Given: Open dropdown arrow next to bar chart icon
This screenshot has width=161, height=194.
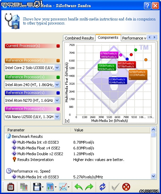Looking at the screenshot, I should coord(55,187).
